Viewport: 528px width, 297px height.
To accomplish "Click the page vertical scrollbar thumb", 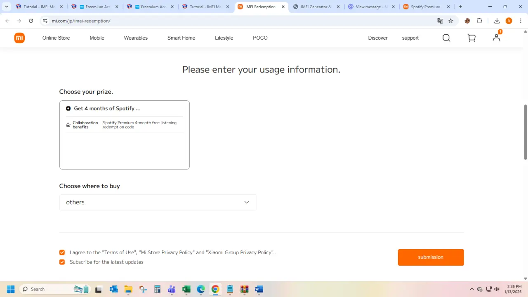I will click(525, 132).
